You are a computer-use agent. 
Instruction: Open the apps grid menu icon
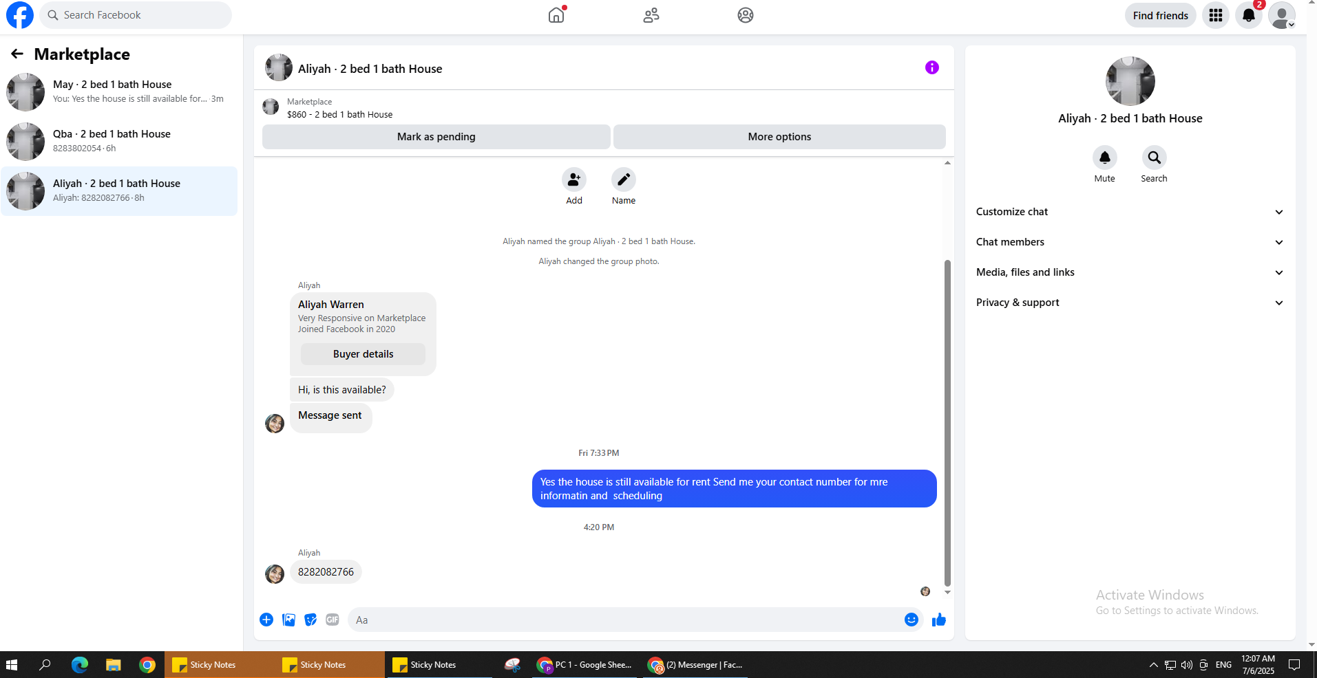point(1216,15)
